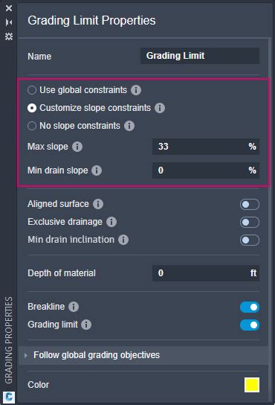This screenshot has width=275, height=405.
Task: Disable the Grading limit toggle
Action: pyautogui.click(x=250, y=325)
